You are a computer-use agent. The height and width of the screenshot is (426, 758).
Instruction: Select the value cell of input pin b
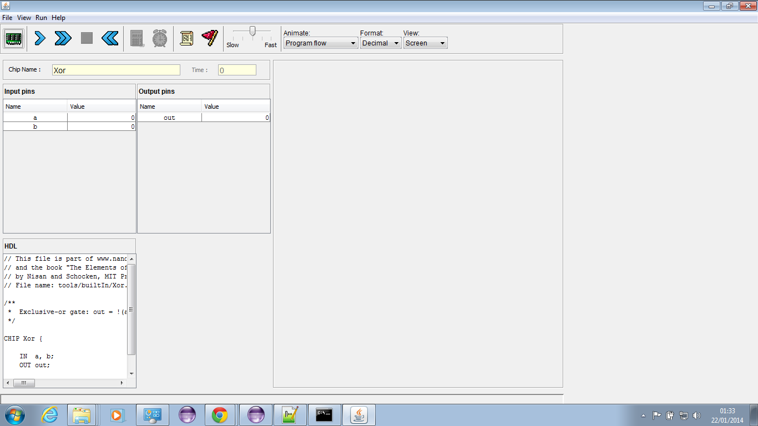point(102,126)
